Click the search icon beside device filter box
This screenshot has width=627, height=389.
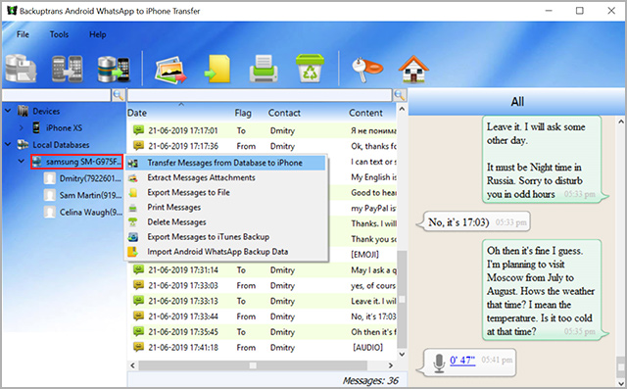coord(118,95)
